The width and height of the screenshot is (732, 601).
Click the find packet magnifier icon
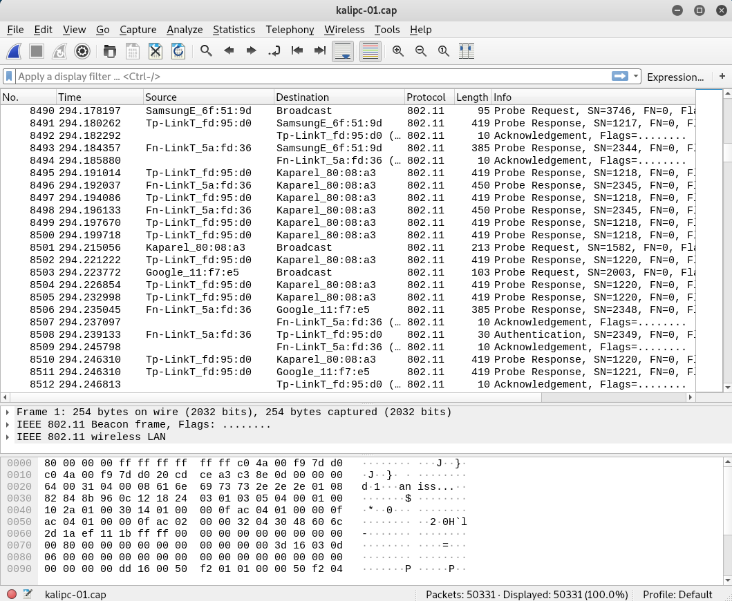(206, 51)
